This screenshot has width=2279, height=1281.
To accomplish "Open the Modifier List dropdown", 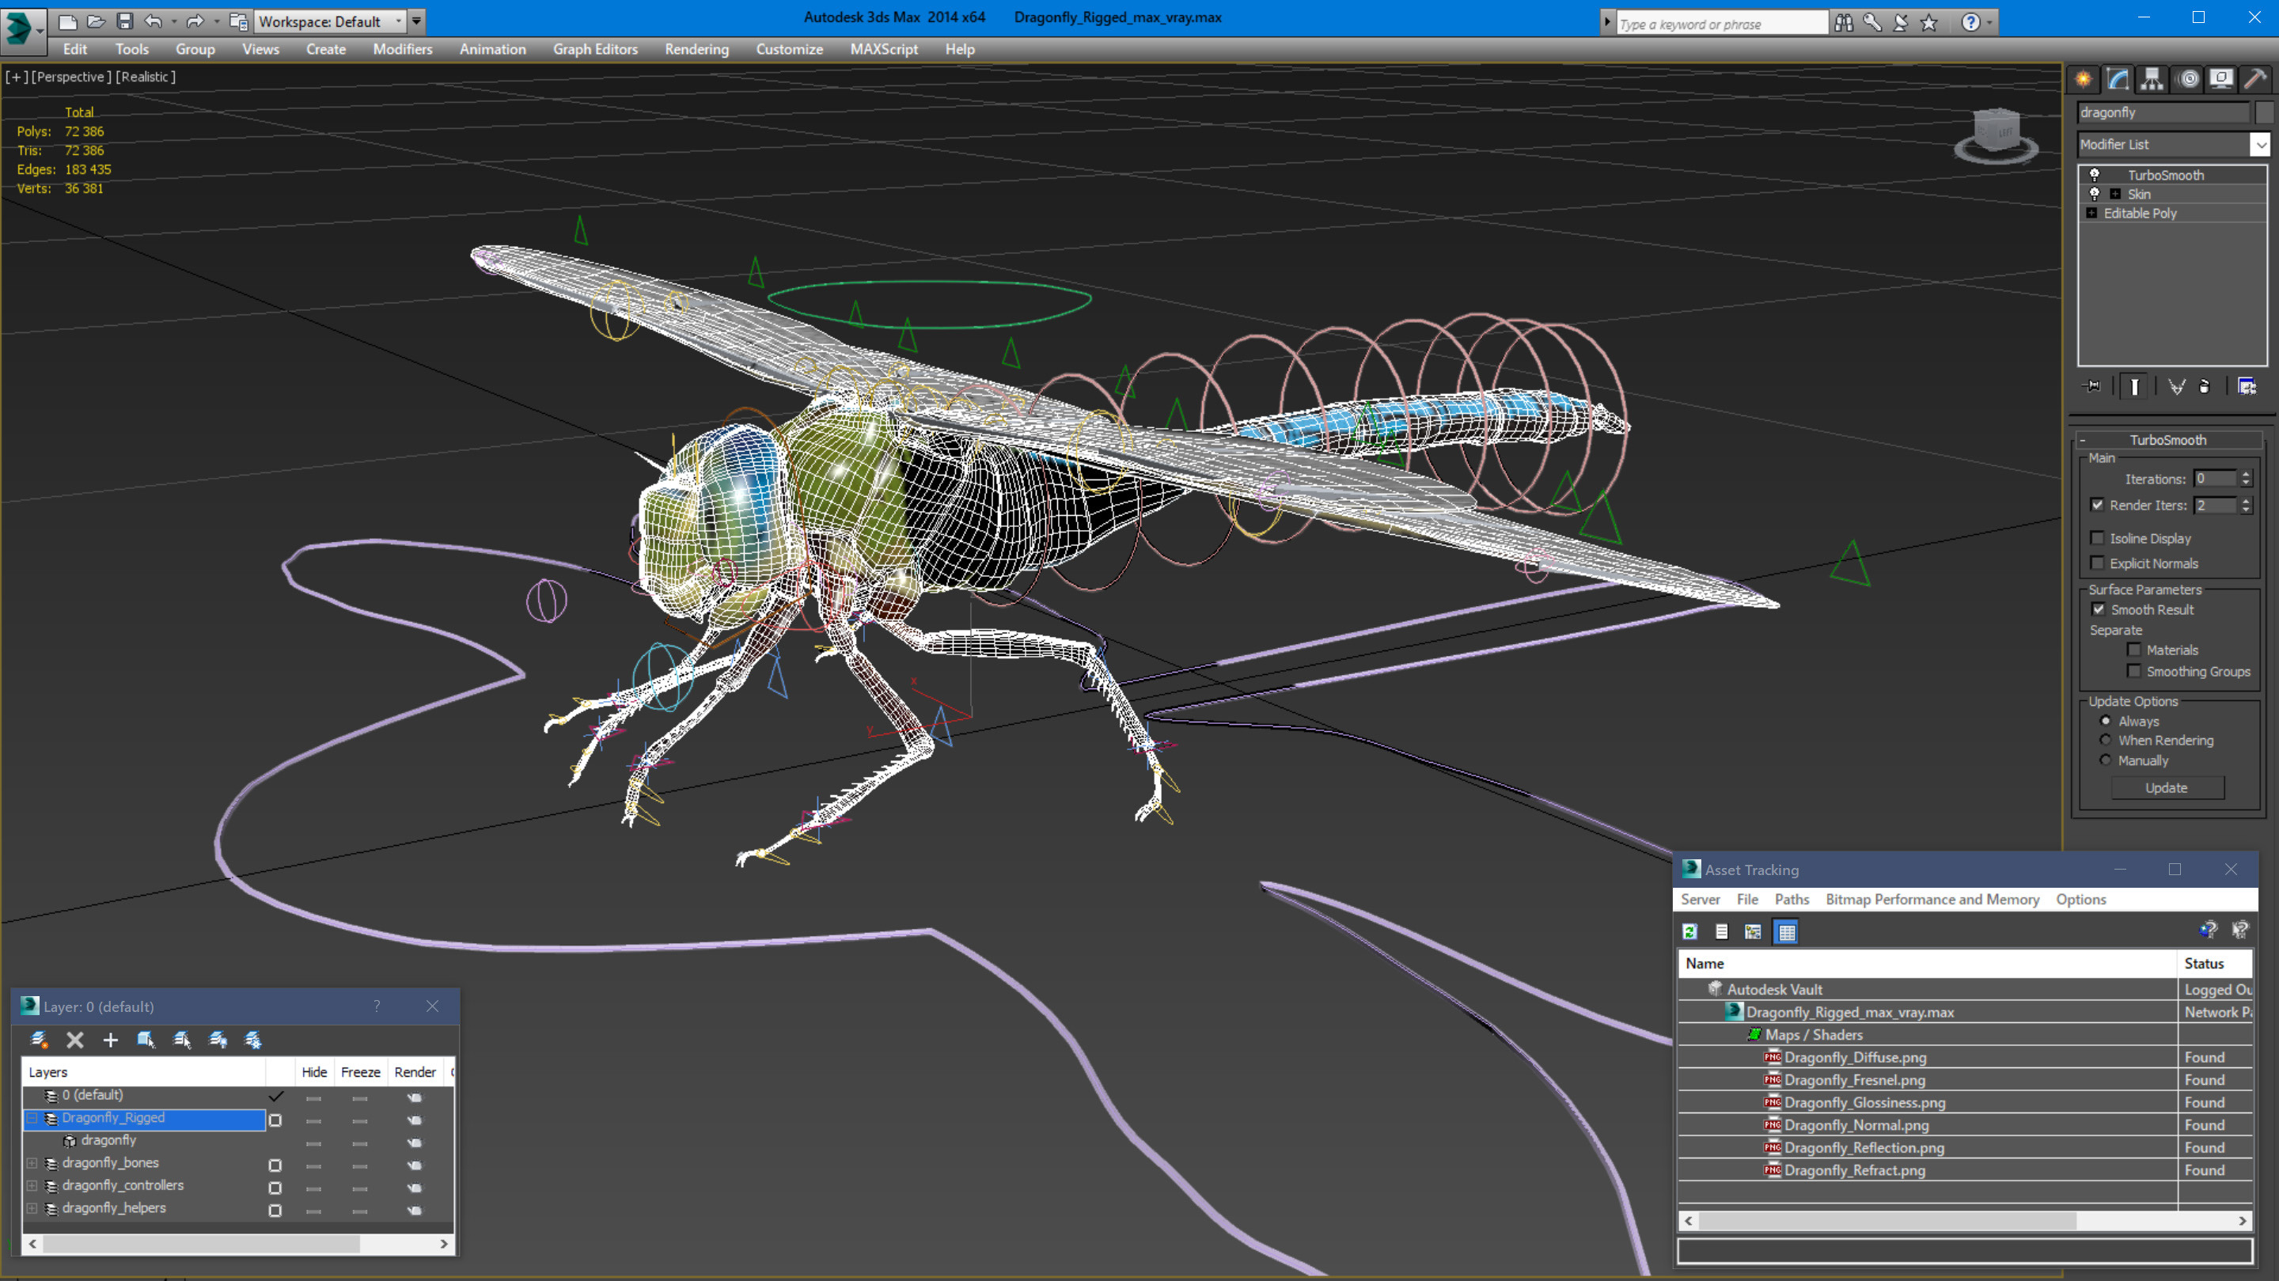I will [x=2261, y=144].
